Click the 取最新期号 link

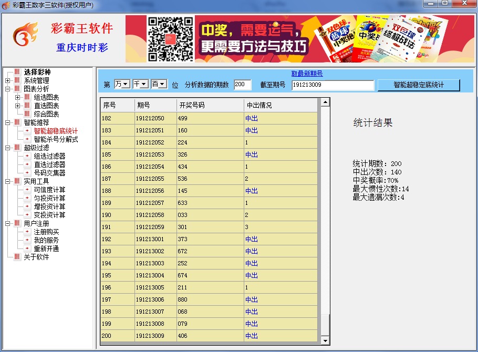tap(307, 74)
